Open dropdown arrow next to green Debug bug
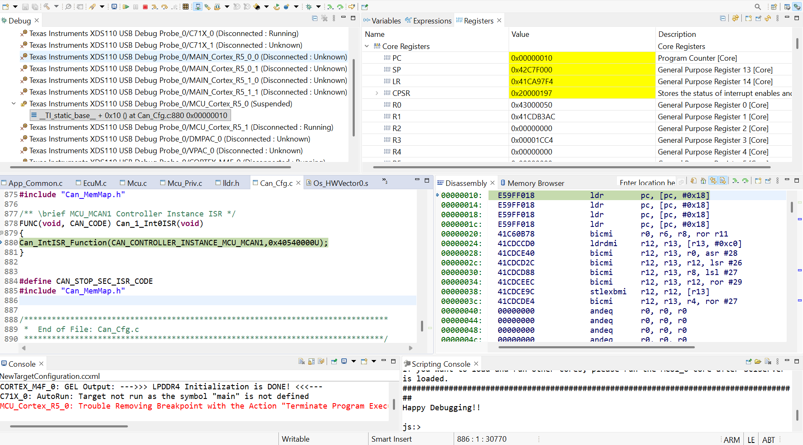 [x=318, y=7]
